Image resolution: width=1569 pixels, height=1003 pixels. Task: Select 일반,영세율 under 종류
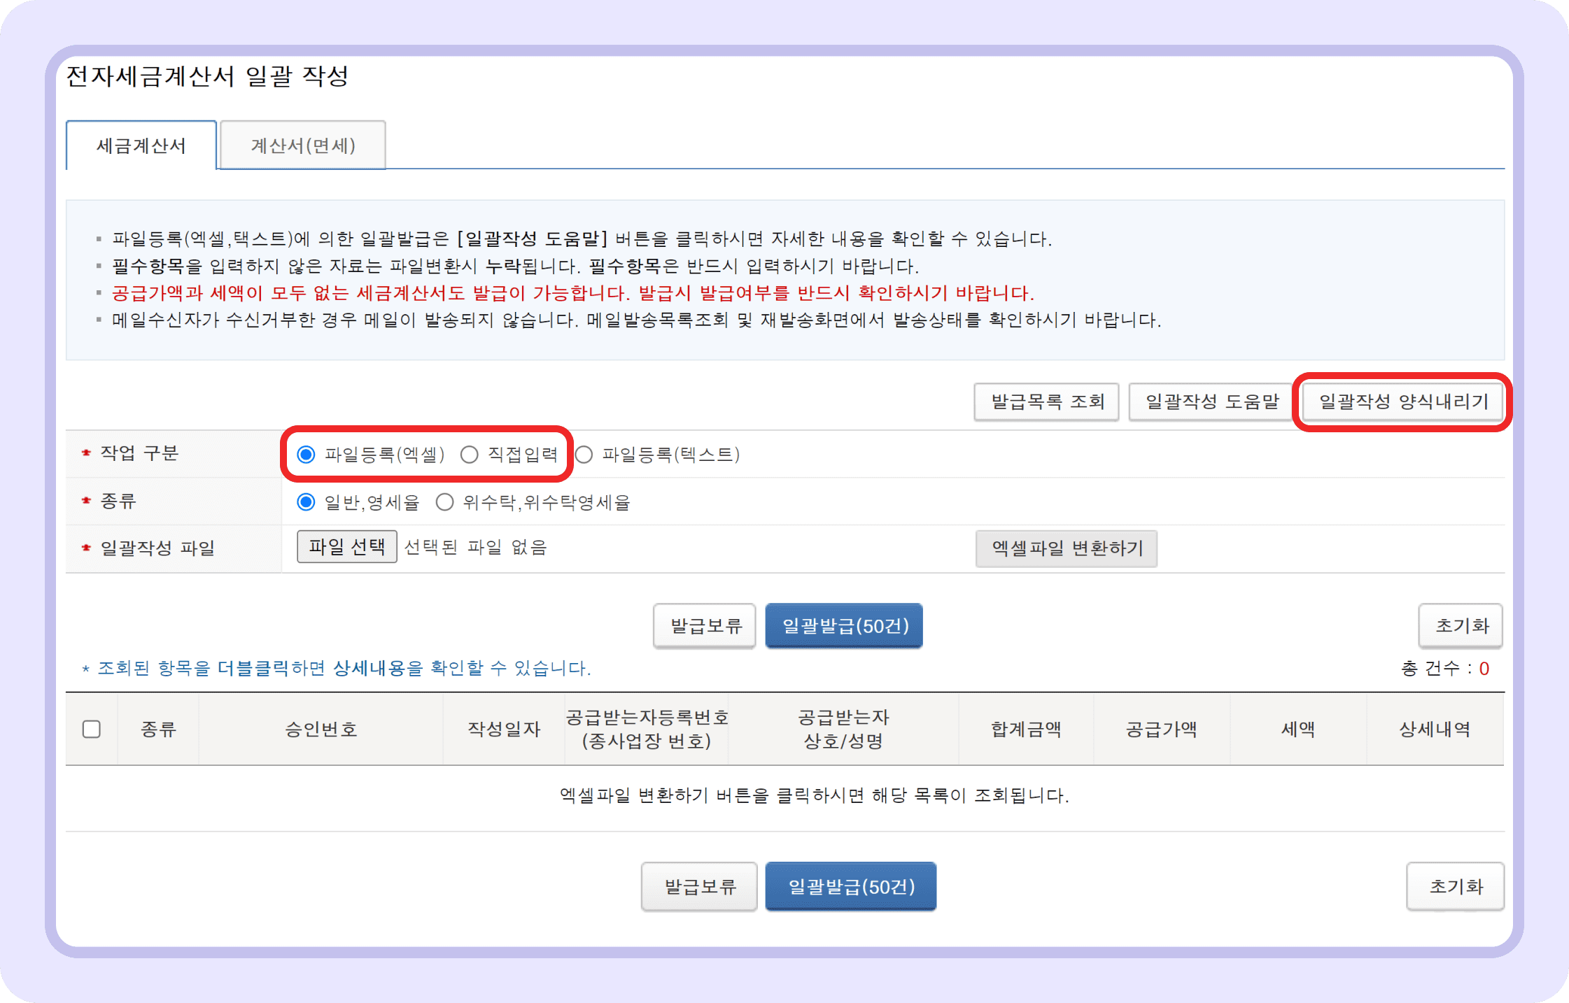tap(306, 501)
